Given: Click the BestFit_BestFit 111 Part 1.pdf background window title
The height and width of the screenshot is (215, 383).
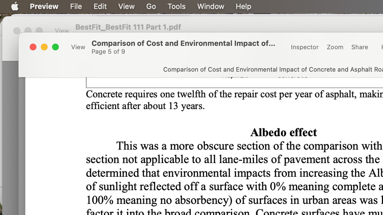Looking at the screenshot, I should (128, 27).
